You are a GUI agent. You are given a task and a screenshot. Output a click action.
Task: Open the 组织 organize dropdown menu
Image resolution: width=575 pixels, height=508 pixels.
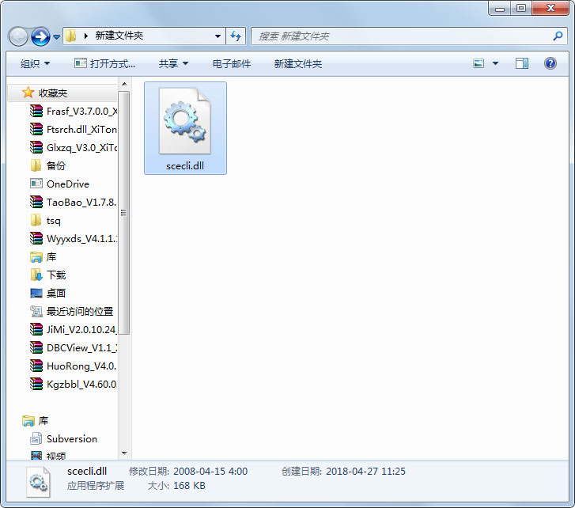[35, 63]
